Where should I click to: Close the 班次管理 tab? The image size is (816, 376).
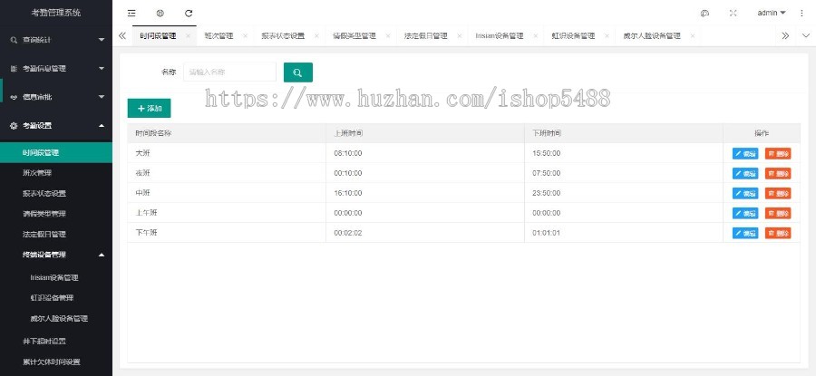[x=245, y=36]
